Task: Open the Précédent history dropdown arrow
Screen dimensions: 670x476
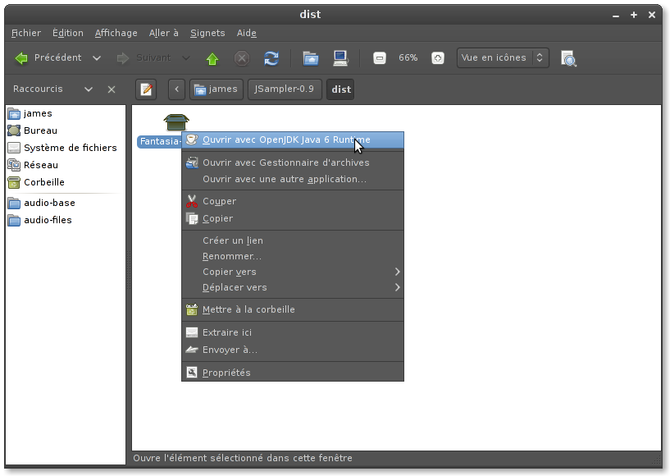Action: tap(97, 58)
